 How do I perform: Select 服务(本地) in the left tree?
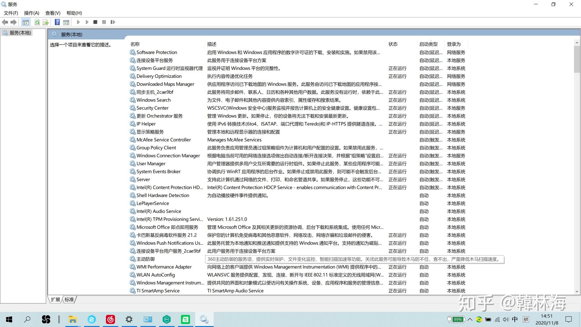(x=20, y=33)
